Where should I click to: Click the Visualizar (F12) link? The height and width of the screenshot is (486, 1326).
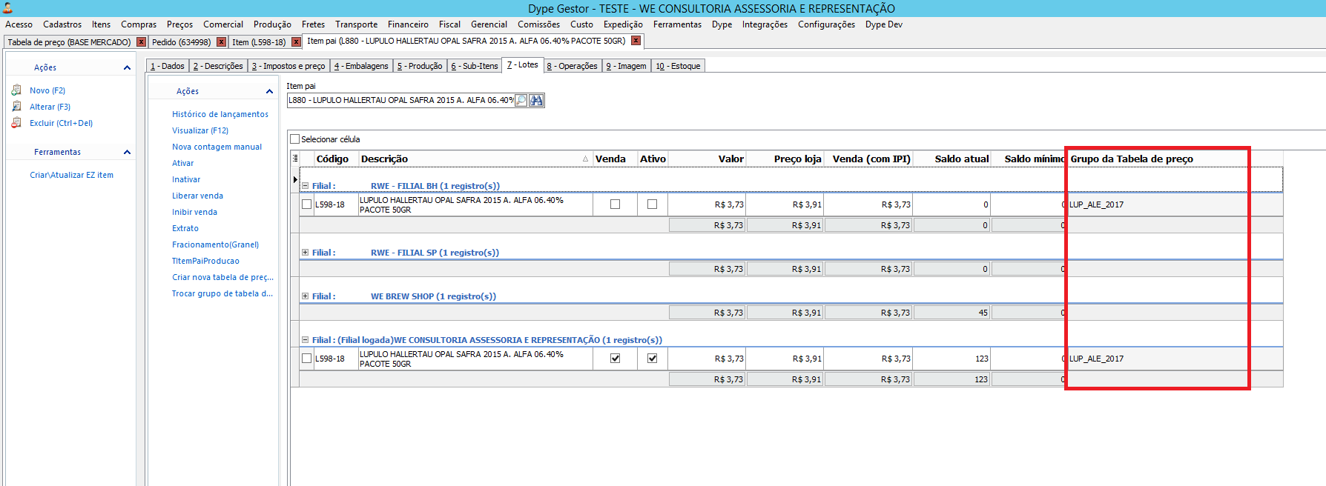[x=200, y=130]
